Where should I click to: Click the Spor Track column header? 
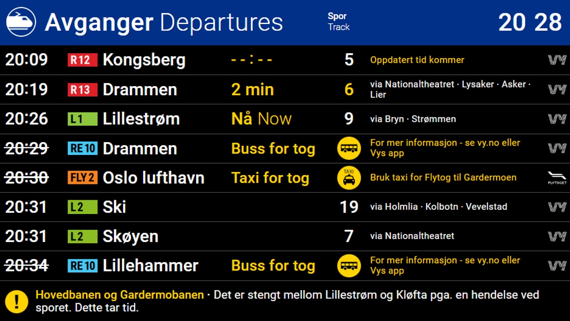point(338,22)
